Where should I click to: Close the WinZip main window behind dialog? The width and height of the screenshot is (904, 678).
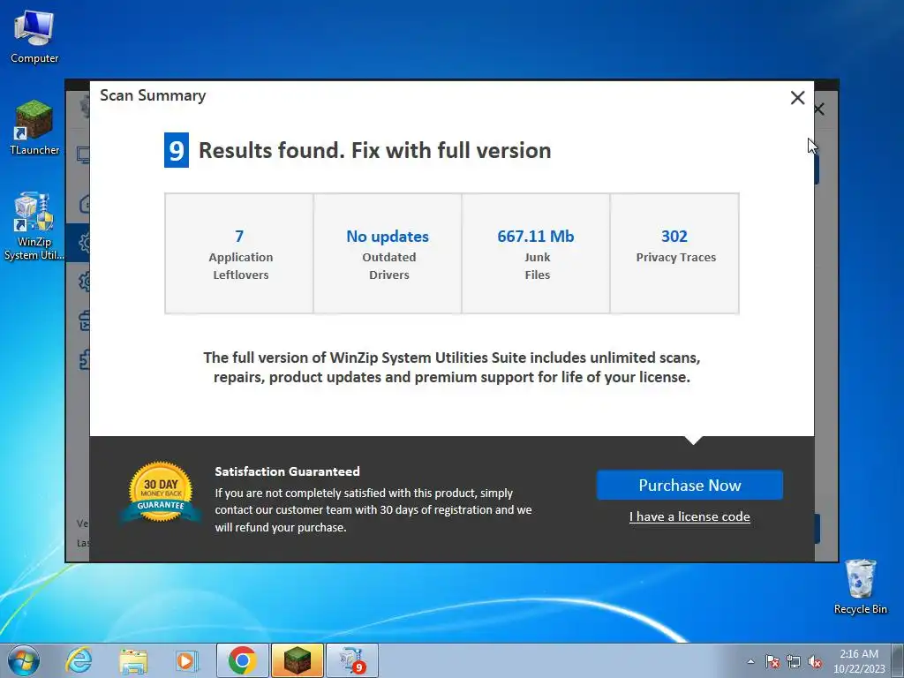(820, 109)
